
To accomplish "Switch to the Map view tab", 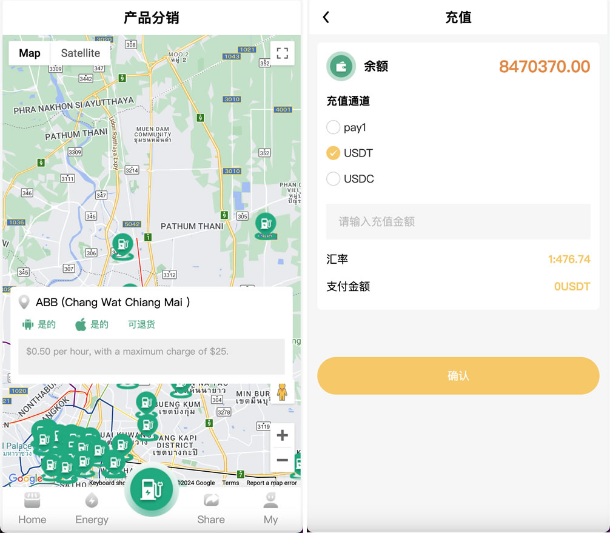I will click(28, 53).
